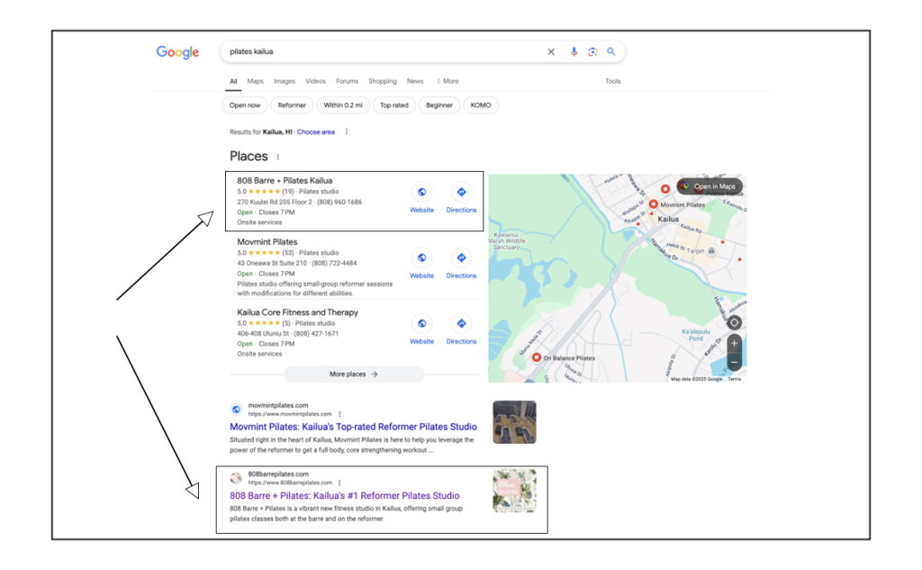Switch to the Maps tab
Viewport: 922px width, 570px height.
(x=255, y=81)
